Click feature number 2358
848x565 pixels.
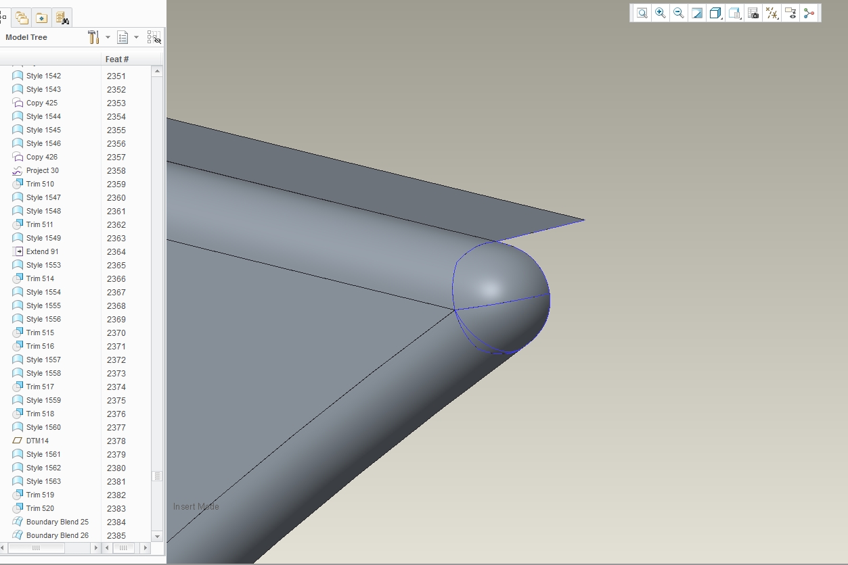116,170
